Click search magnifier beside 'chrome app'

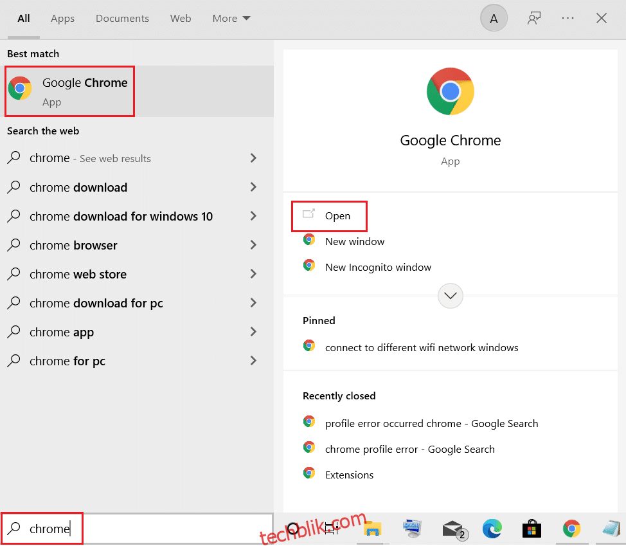(x=13, y=331)
